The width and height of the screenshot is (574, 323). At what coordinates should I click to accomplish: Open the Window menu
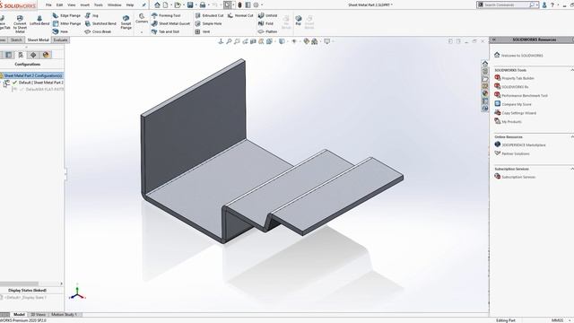(115, 5)
